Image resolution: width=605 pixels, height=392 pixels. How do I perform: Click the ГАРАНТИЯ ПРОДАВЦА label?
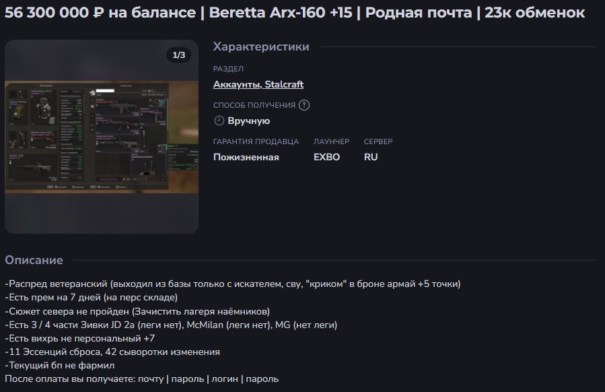tap(256, 141)
